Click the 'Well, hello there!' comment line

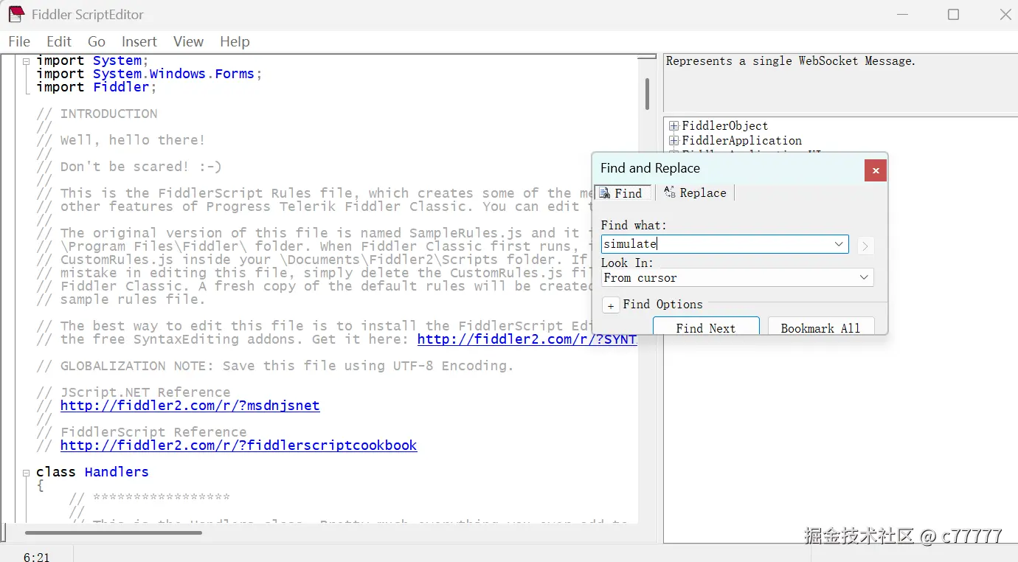(121, 140)
